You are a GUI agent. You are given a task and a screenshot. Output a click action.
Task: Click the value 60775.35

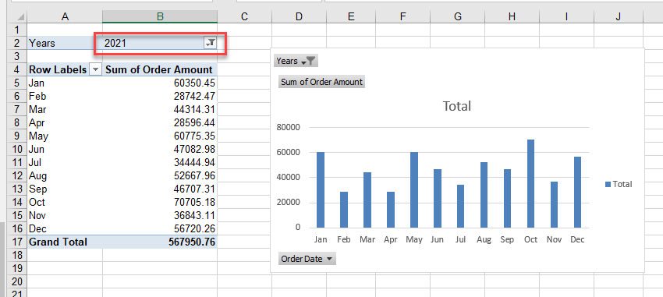click(194, 136)
